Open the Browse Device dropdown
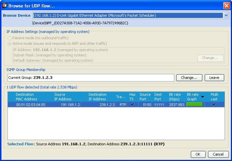Viewport: 232px width, 161px height. coord(226,15)
